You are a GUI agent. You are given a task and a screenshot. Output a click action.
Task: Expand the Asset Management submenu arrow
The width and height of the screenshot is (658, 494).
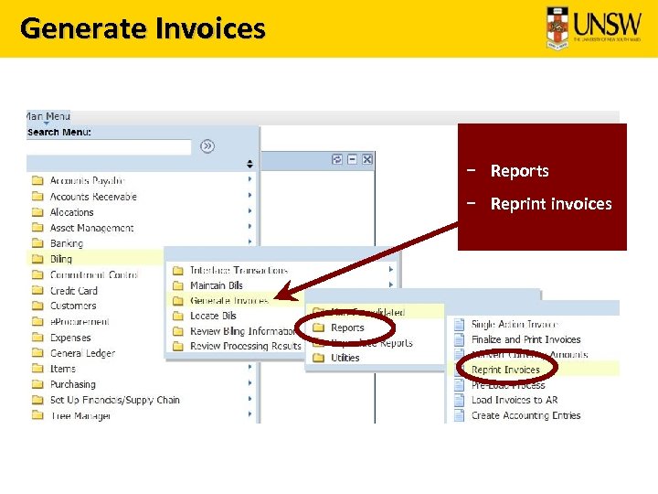click(x=249, y=226)
